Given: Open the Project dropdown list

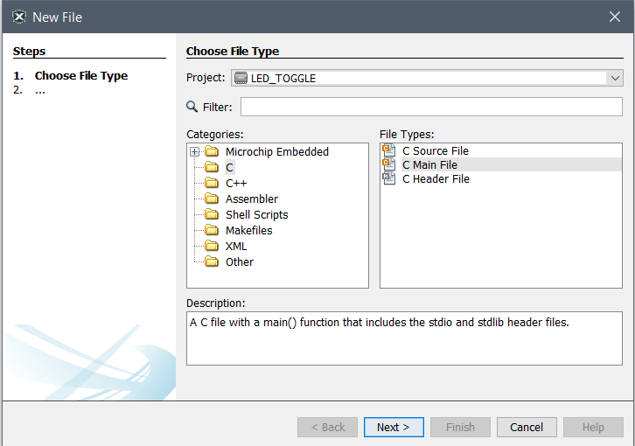Looking at the screenshot, I should [x=613, y=78].
